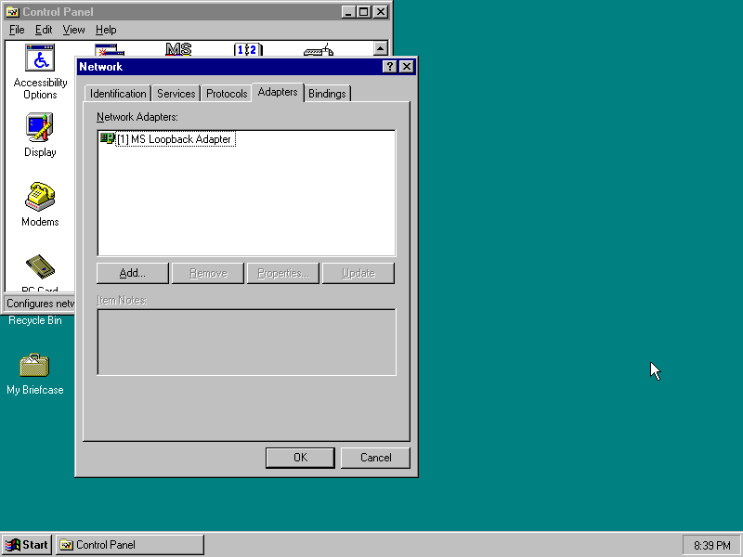The height and width of the screenshot is (557, 743).
Task: Confirm the Network dialog with OK
Action: (300, 458)
